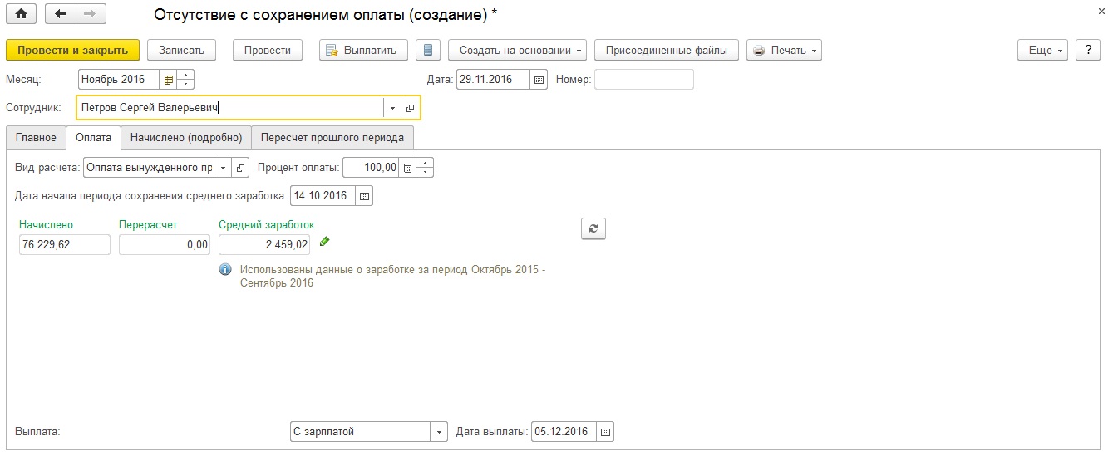Expand the Сотрудник dropdown list

(x=392, y=108)
